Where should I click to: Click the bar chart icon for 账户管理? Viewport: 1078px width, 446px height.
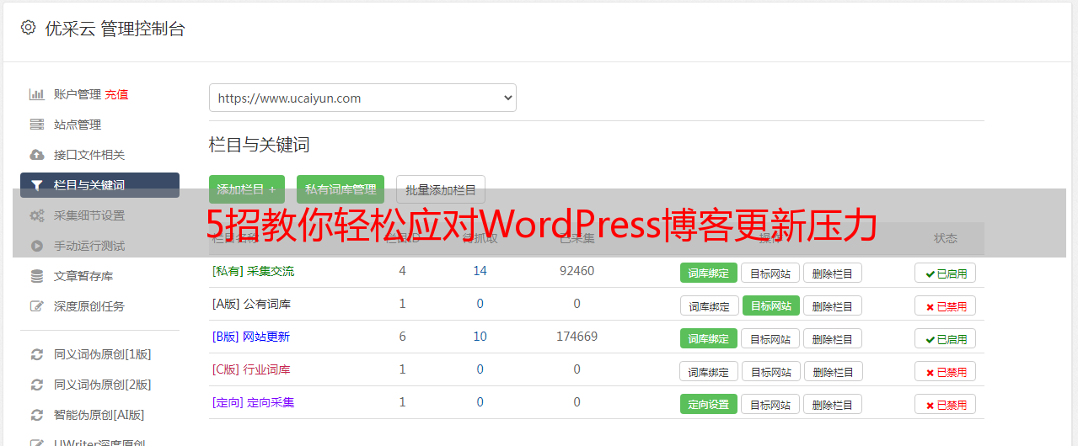point(37,94)
